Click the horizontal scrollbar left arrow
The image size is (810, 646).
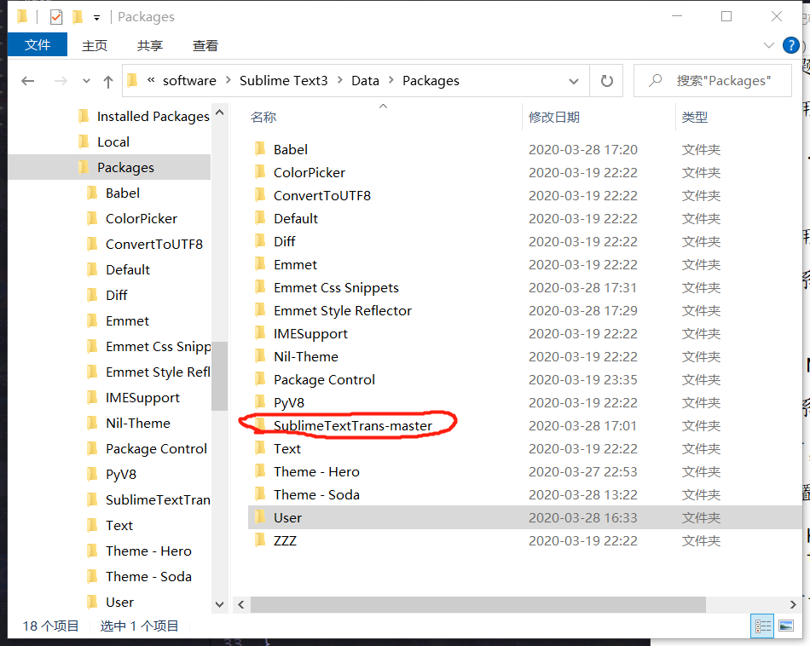click(x=240, y=604)
